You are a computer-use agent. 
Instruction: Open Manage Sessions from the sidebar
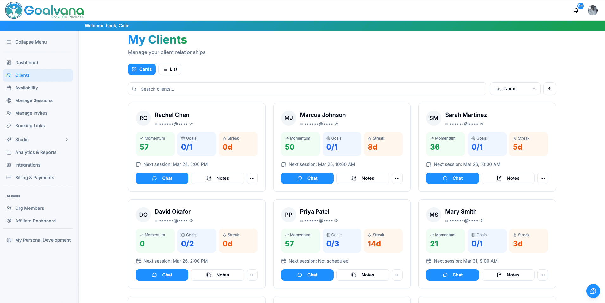tap(33, 100)
